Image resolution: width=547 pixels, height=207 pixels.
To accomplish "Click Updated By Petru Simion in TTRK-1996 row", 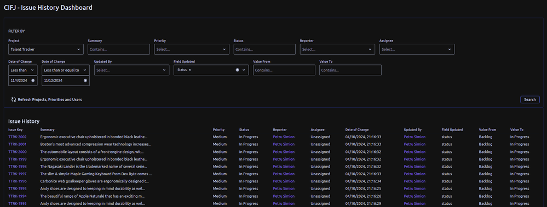I will click(414, 181).
